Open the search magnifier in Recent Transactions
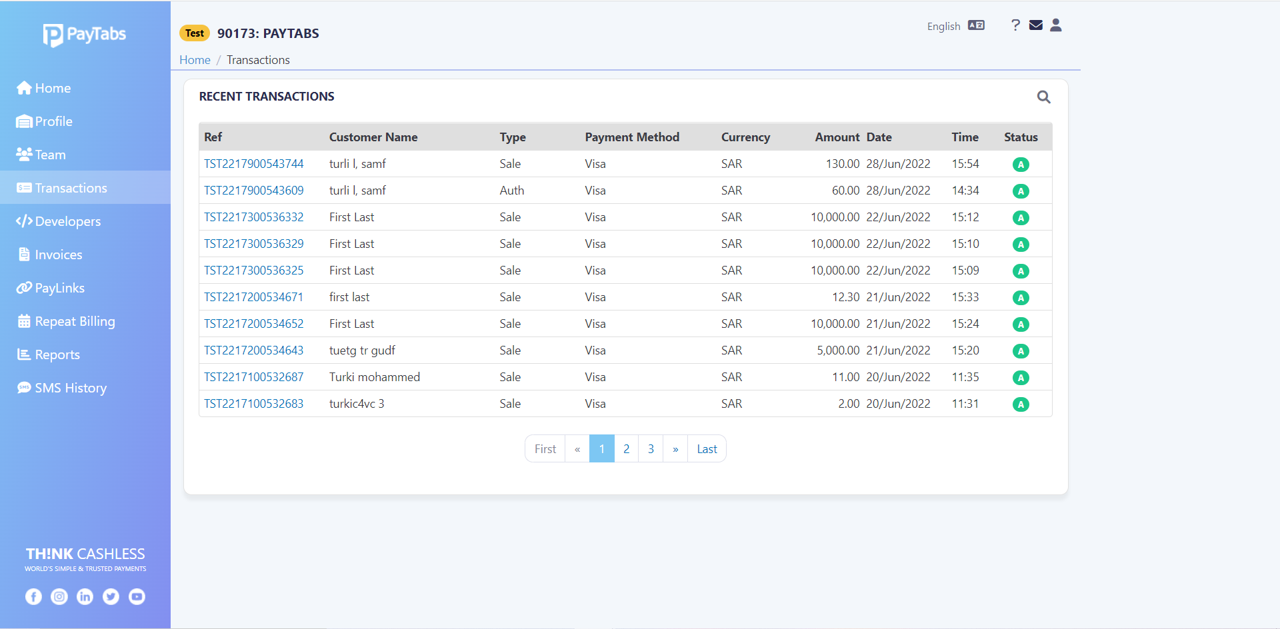The width and height of the screenshot is (1280, 629). point(1043,97)
